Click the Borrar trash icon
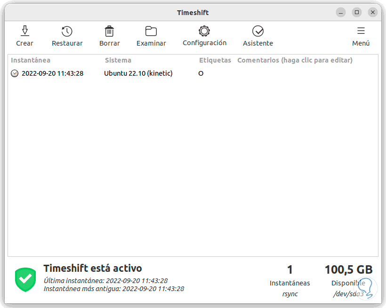Screen dimensions: 386x308 [109, 31]
